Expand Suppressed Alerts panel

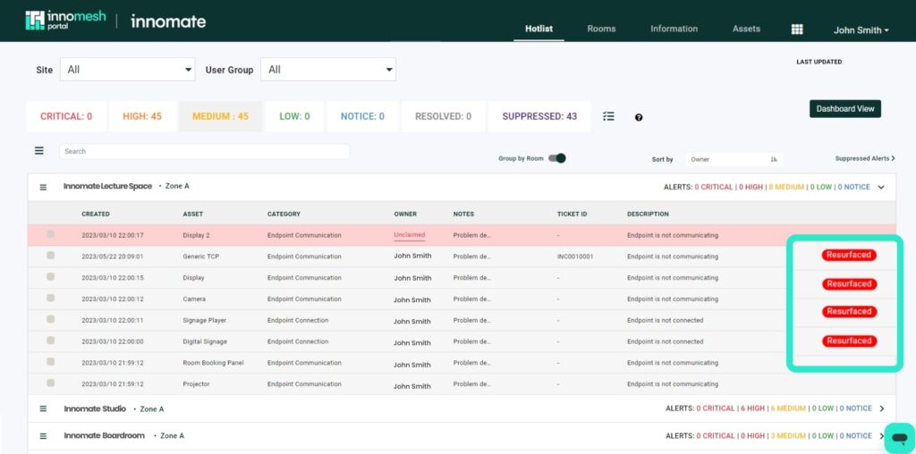pos(865,158)
